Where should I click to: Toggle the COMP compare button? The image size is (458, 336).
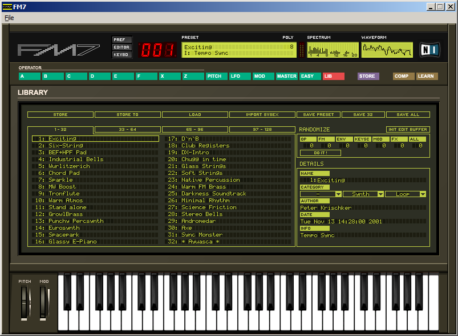pos(403,76)
